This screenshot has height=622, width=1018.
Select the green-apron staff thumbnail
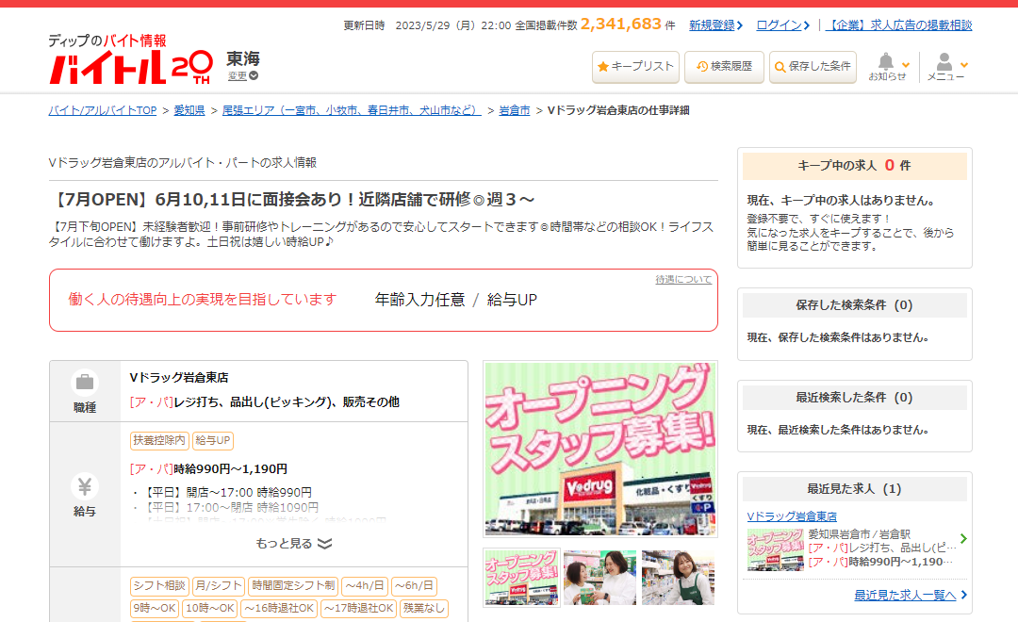(x=679, y=578)
